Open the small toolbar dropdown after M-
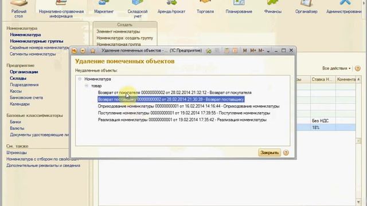367x206 pixels. (x=268, y=51)
